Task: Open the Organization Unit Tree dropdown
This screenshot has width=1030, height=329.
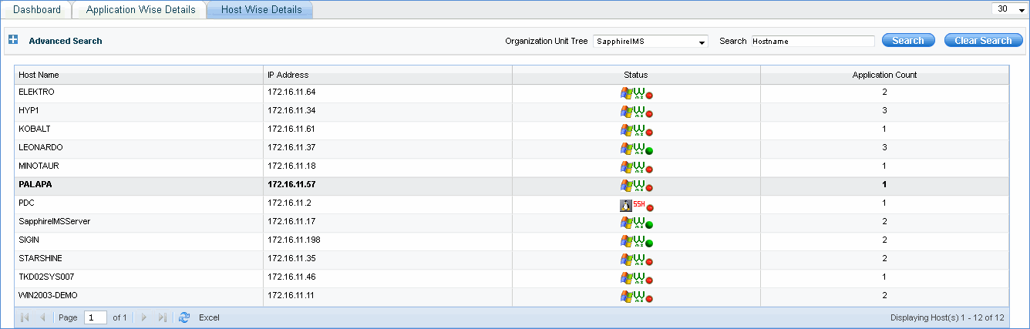Action: (x=651, y=42)
